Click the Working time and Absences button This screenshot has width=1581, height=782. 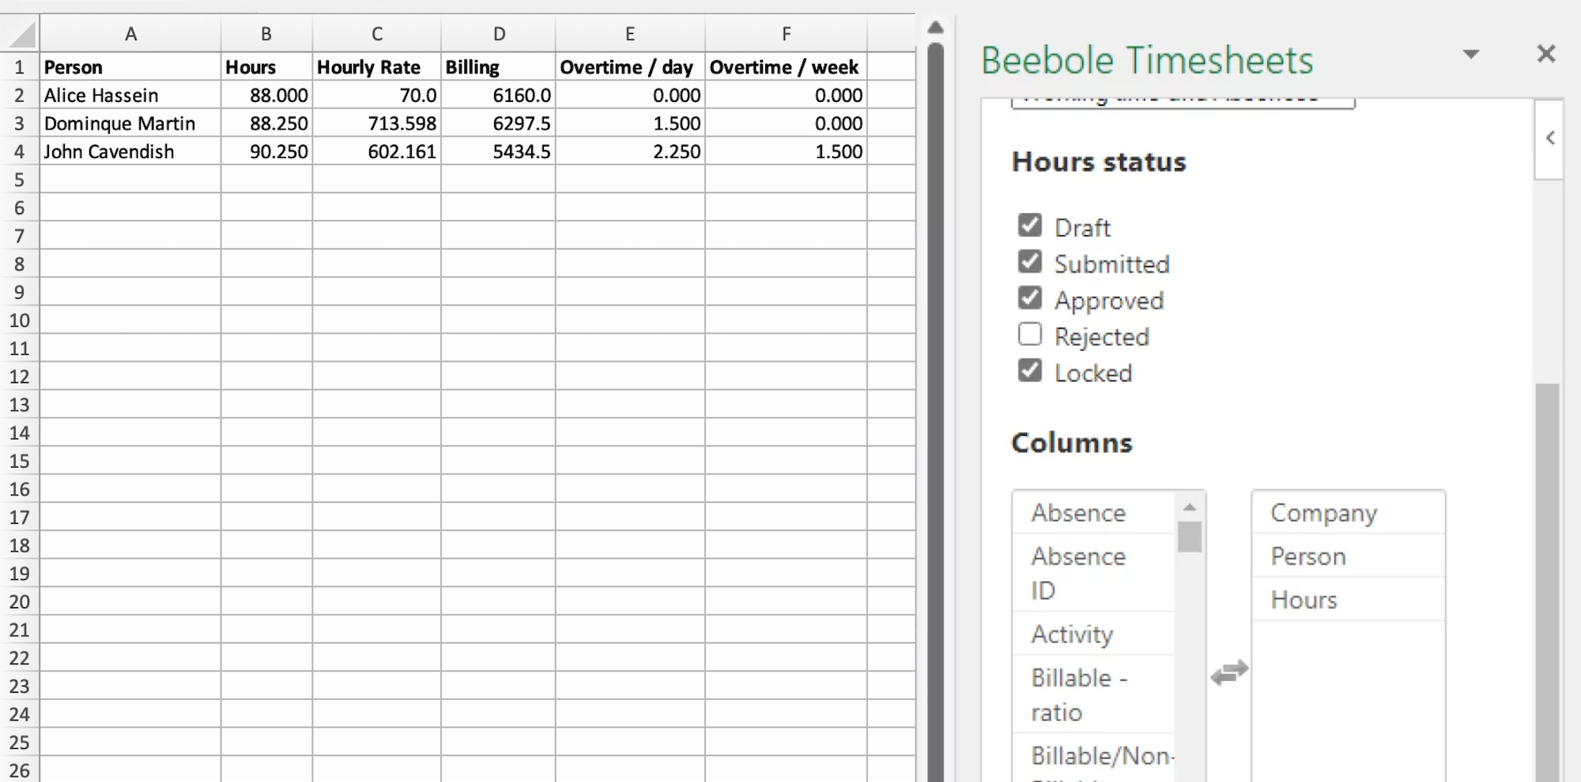1182,101
